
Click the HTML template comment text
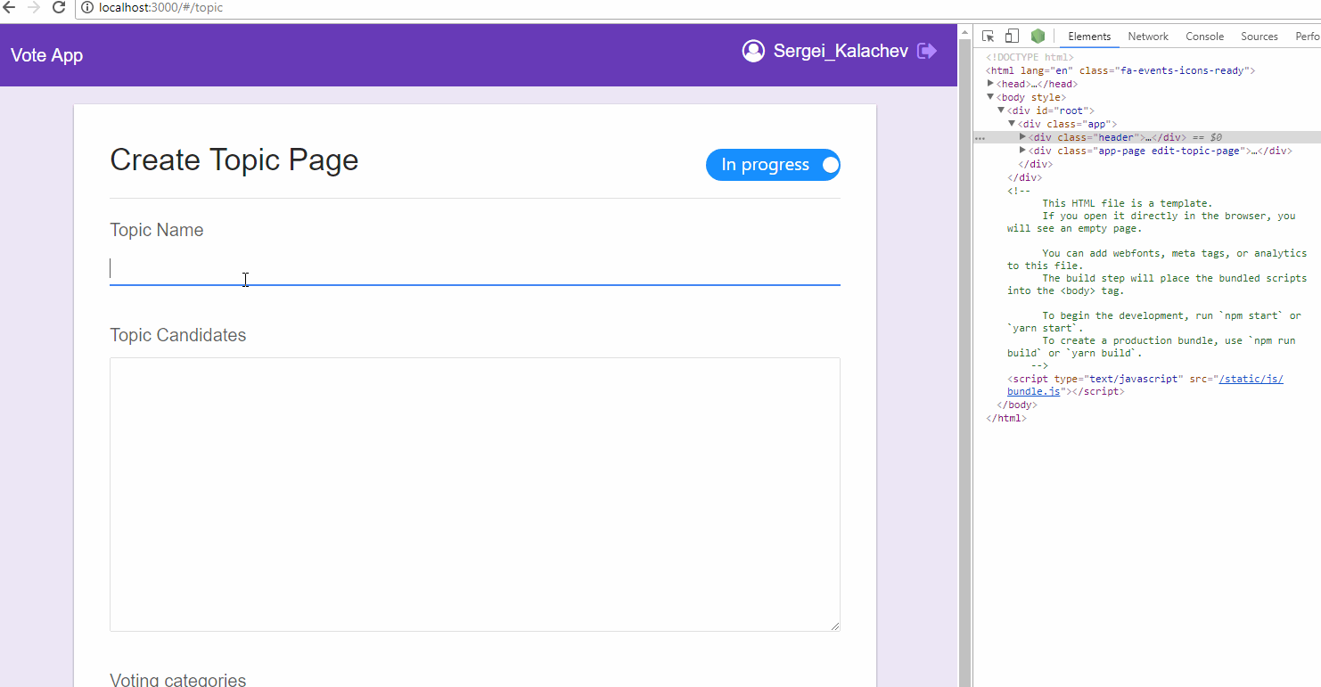[1157, 278]
